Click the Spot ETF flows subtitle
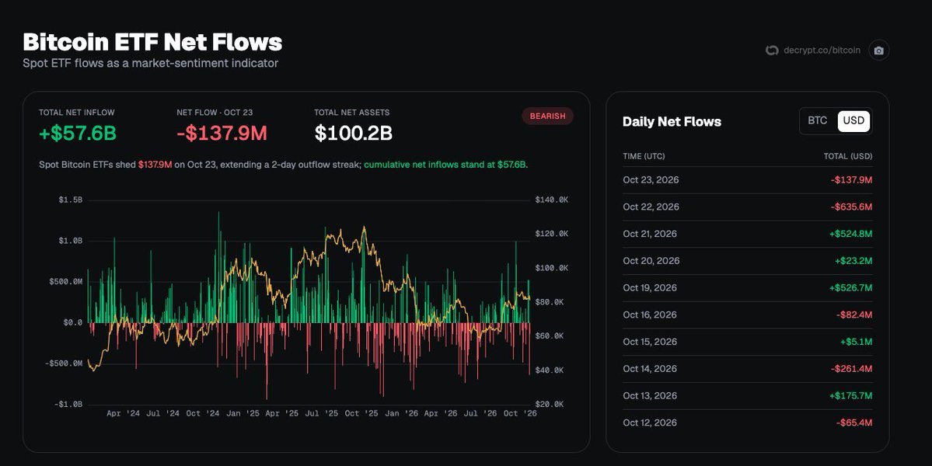Image resolution: width=932 pixels, height=466 pixels. [150, 63]
